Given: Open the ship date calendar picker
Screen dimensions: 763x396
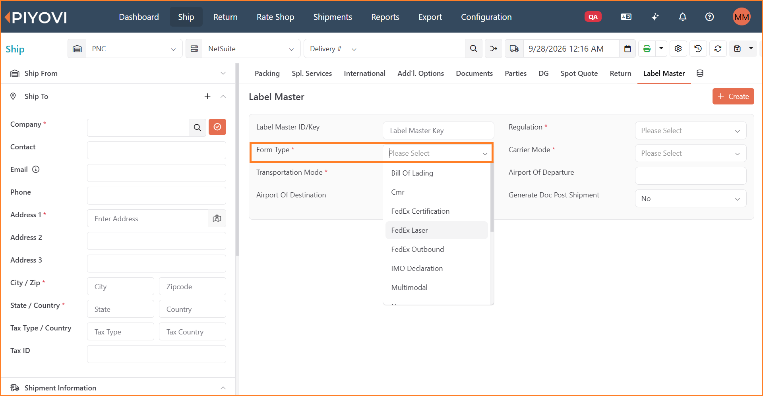Looking at the screenshot, I should [627, 48].
